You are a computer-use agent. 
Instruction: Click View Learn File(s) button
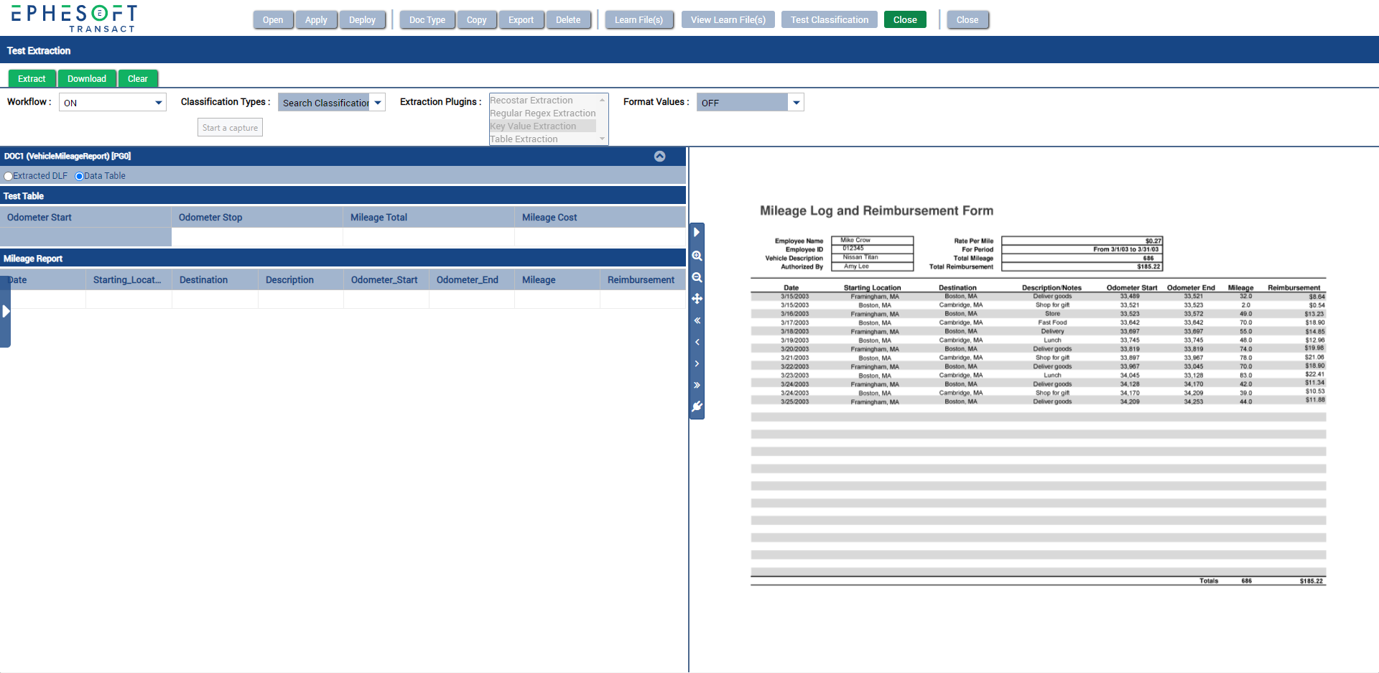[728, 20]
